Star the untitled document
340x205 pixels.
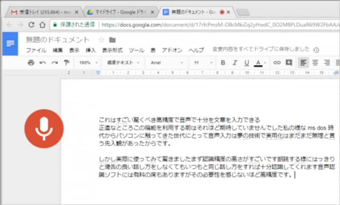pyautogui.click(x=101, y=40)
